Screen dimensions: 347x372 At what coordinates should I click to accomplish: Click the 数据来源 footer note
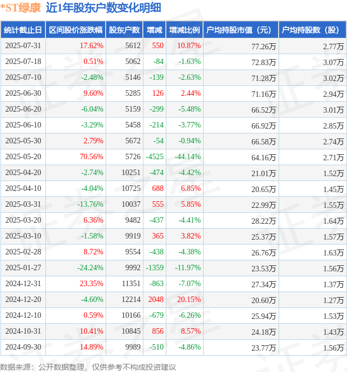88,367
